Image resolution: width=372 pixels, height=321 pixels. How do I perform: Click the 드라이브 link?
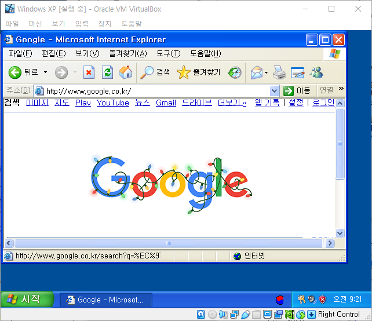(x=197, y=103)
